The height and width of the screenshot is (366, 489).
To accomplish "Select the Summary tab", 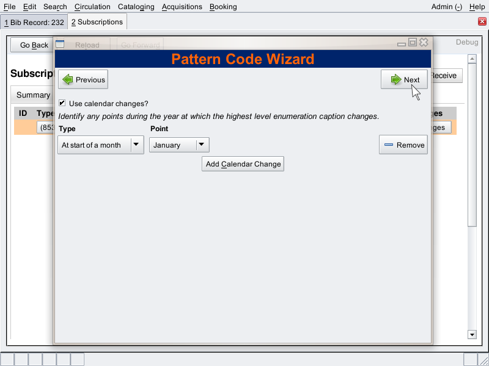I will pyautogui.click(x=33, y=95).
